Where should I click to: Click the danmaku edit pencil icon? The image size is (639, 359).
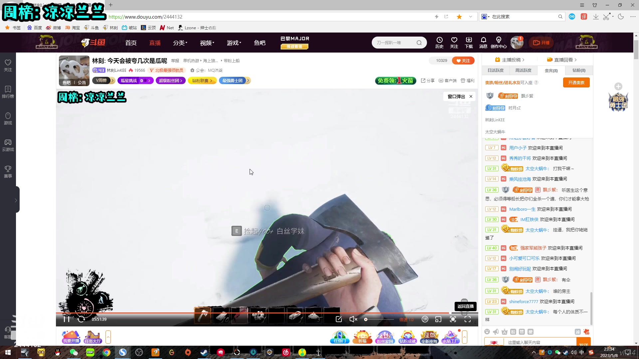[x=339, y=319]
